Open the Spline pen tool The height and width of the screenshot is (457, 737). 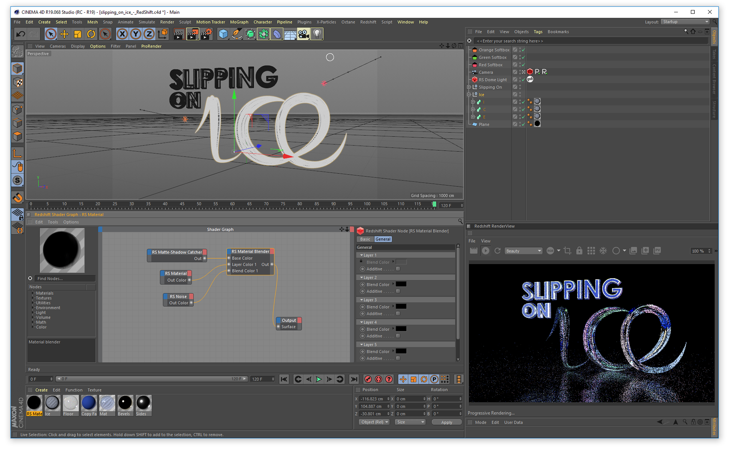pos(236,34)
